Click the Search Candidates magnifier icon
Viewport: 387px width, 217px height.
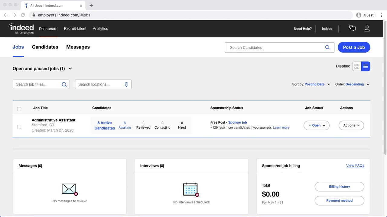pos(327,47)
